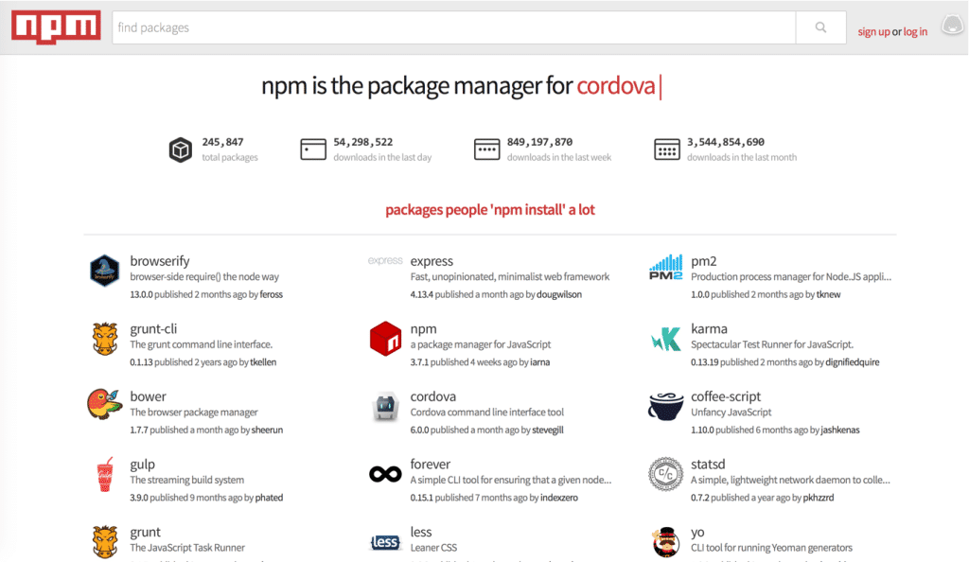The image size is (969, 562).
Task: Click the last week downloads calendar icon
Action: pos(487,149)
